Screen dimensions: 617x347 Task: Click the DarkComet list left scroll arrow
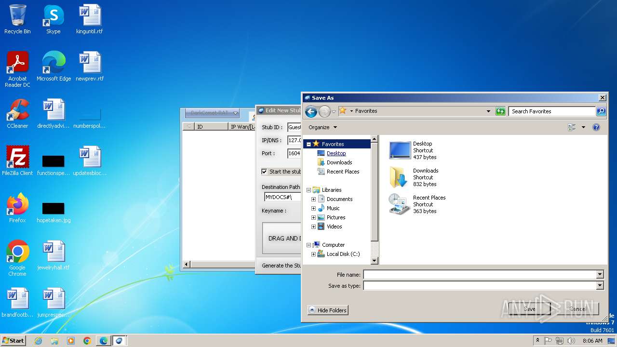click(187, 265)
